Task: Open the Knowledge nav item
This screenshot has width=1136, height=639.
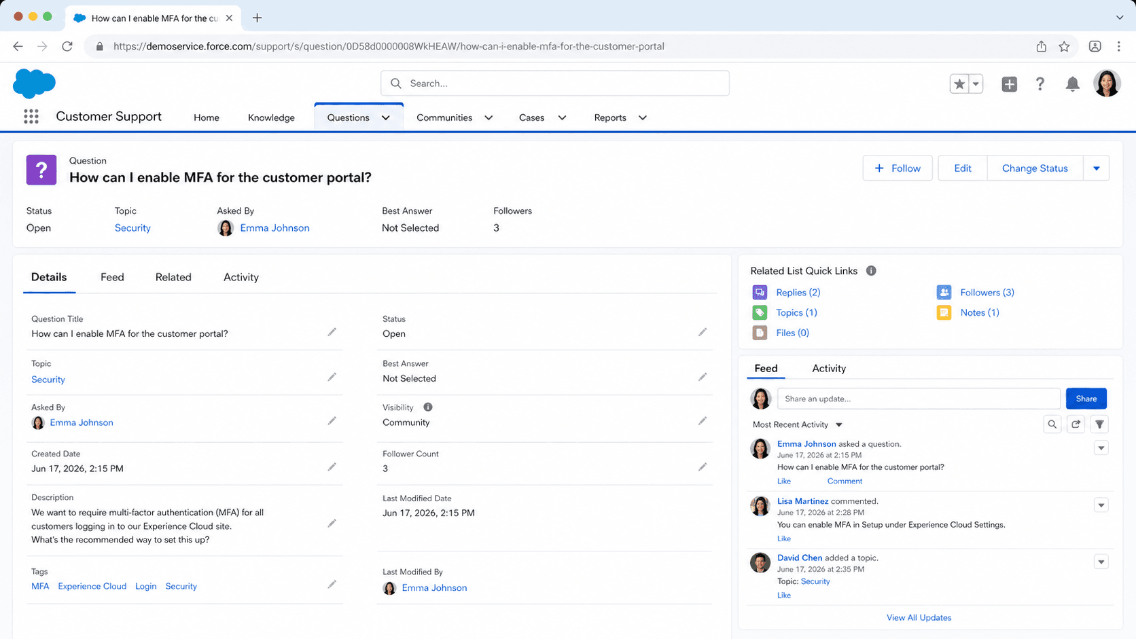Action: point(271,117)
